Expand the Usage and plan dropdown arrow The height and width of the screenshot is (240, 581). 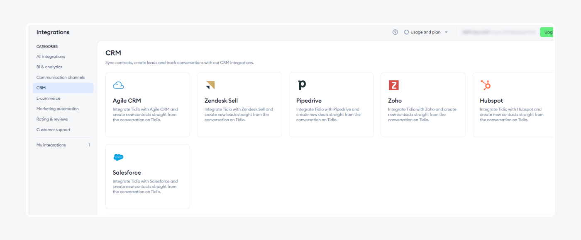click(446, 32)
